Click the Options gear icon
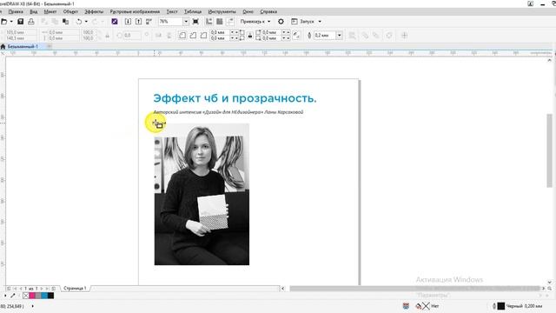The width and height of the screenshot is (556, 313). (x=281, y=22)
